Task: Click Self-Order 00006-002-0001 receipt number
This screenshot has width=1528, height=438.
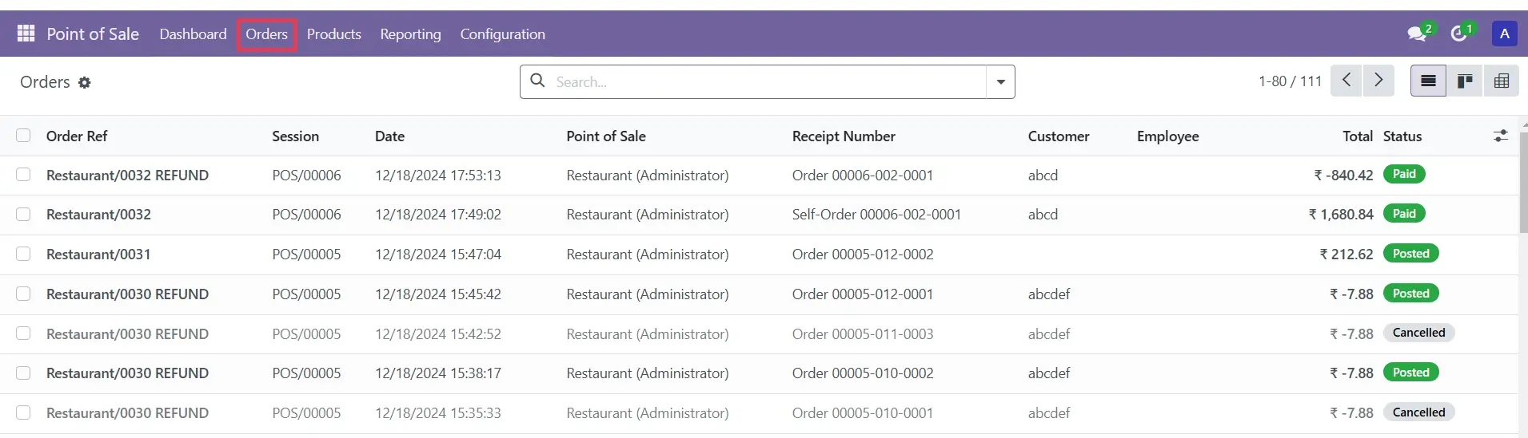Action: [x=876, y=215]
